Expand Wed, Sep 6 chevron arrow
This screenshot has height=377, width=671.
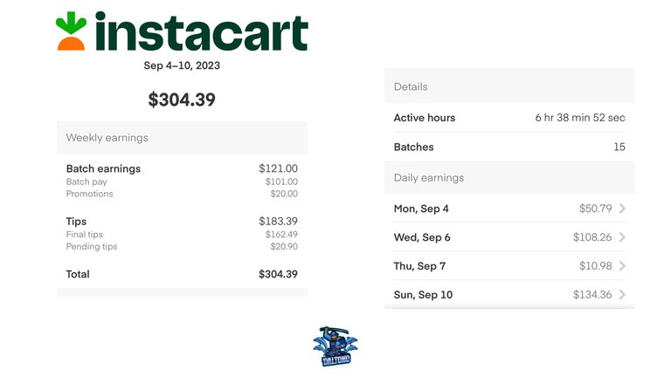click(x=622, y=237)
